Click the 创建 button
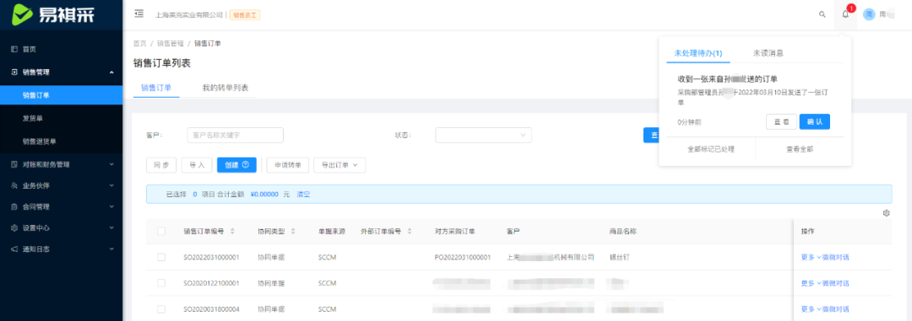The image size is (912, 321). tap(236, 165)
